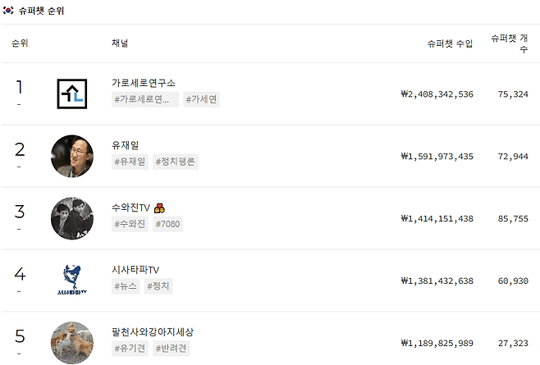The image size is (540, 365).
Task: Open the 시사타파TV channel name link
Action: pyautogui.click(x=135, y=270)
